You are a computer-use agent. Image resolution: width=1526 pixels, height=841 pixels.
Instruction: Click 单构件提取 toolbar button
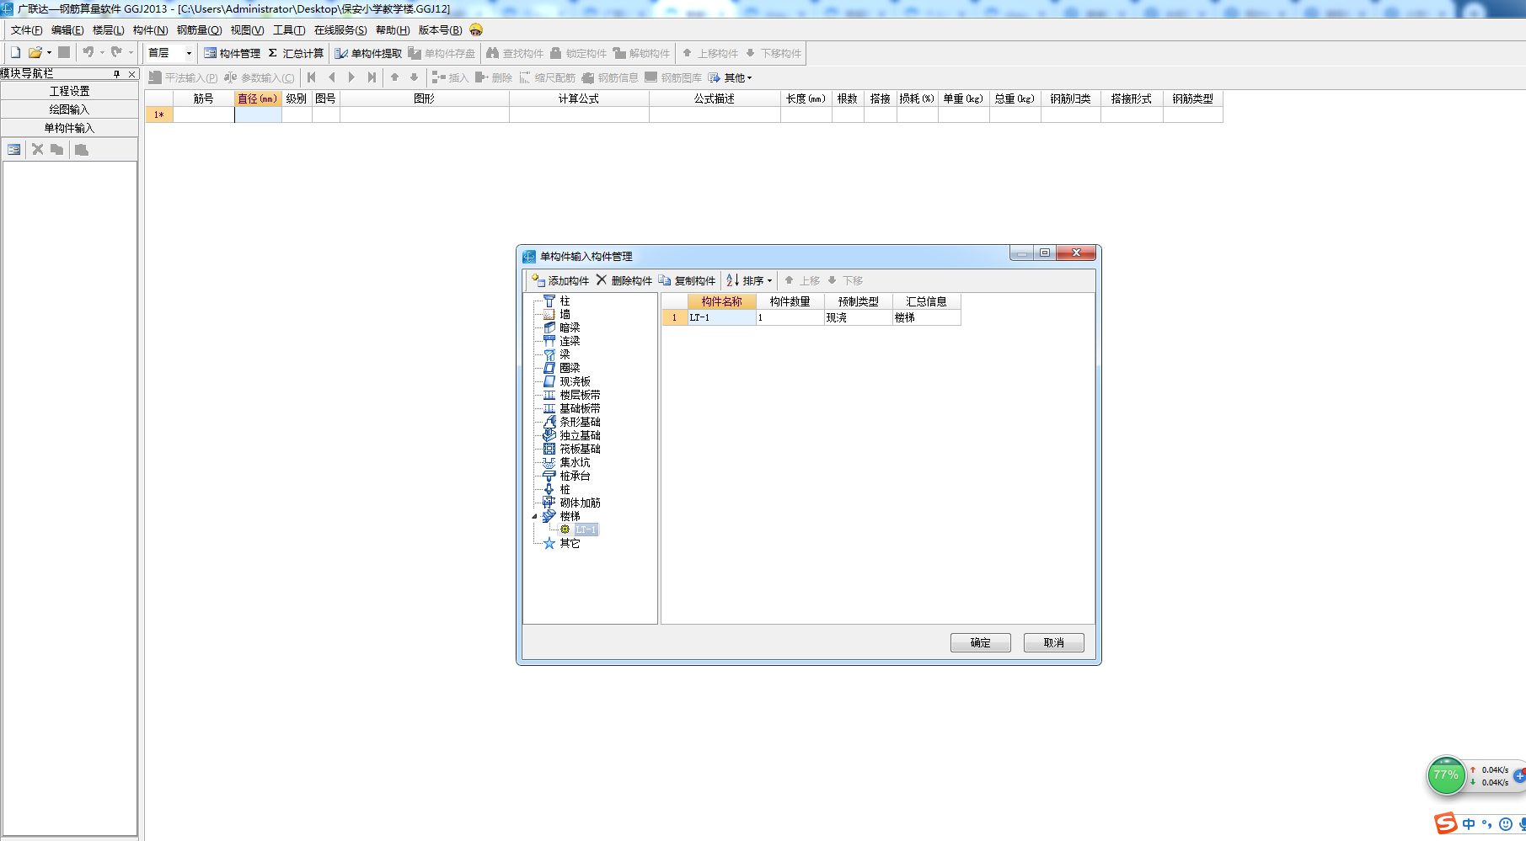point(368,53)
